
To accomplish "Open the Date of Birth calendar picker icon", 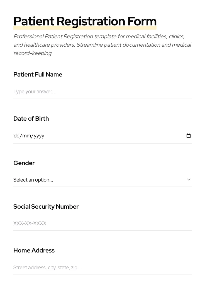I will tap(189, 135).
